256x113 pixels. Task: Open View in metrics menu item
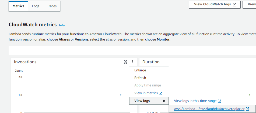146,93
